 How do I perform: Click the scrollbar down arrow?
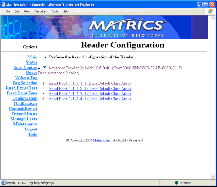tap(213, 176)
